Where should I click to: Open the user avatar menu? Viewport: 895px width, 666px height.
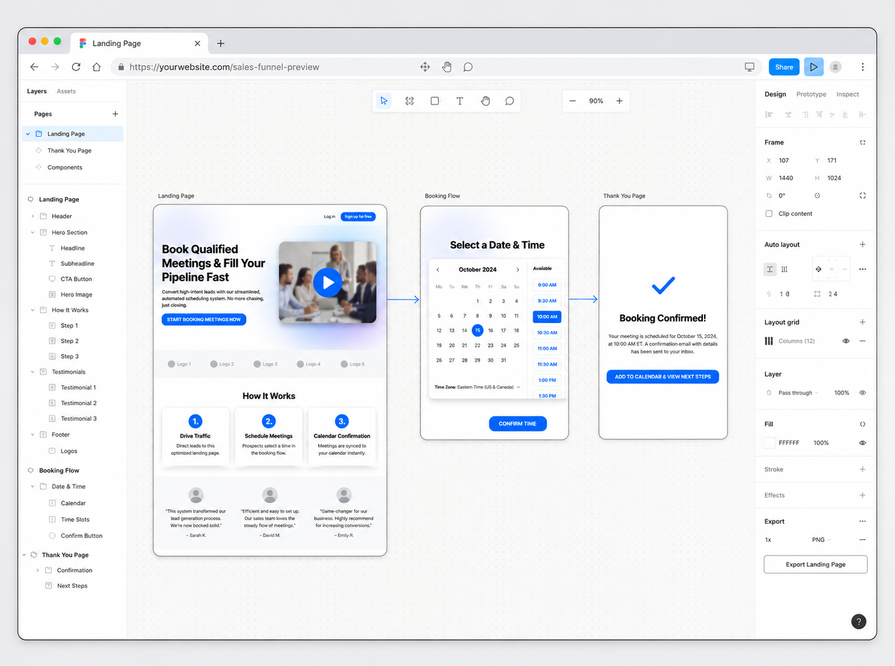coord(835,67)
